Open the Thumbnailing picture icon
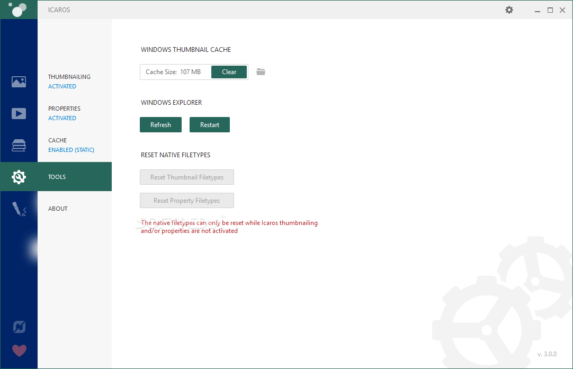 [19, 82]
